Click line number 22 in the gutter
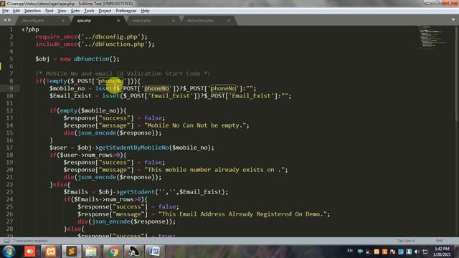This screenshot has width=459, height=258. pyautogui.click(x=9, y=185)
